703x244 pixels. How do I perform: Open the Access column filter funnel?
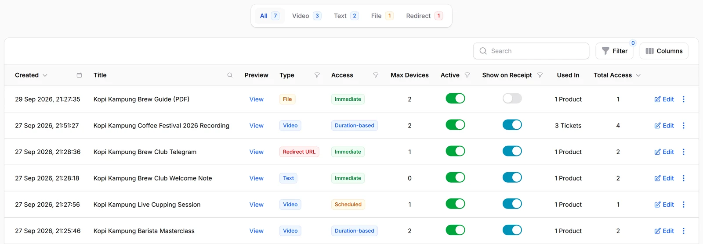376,75
